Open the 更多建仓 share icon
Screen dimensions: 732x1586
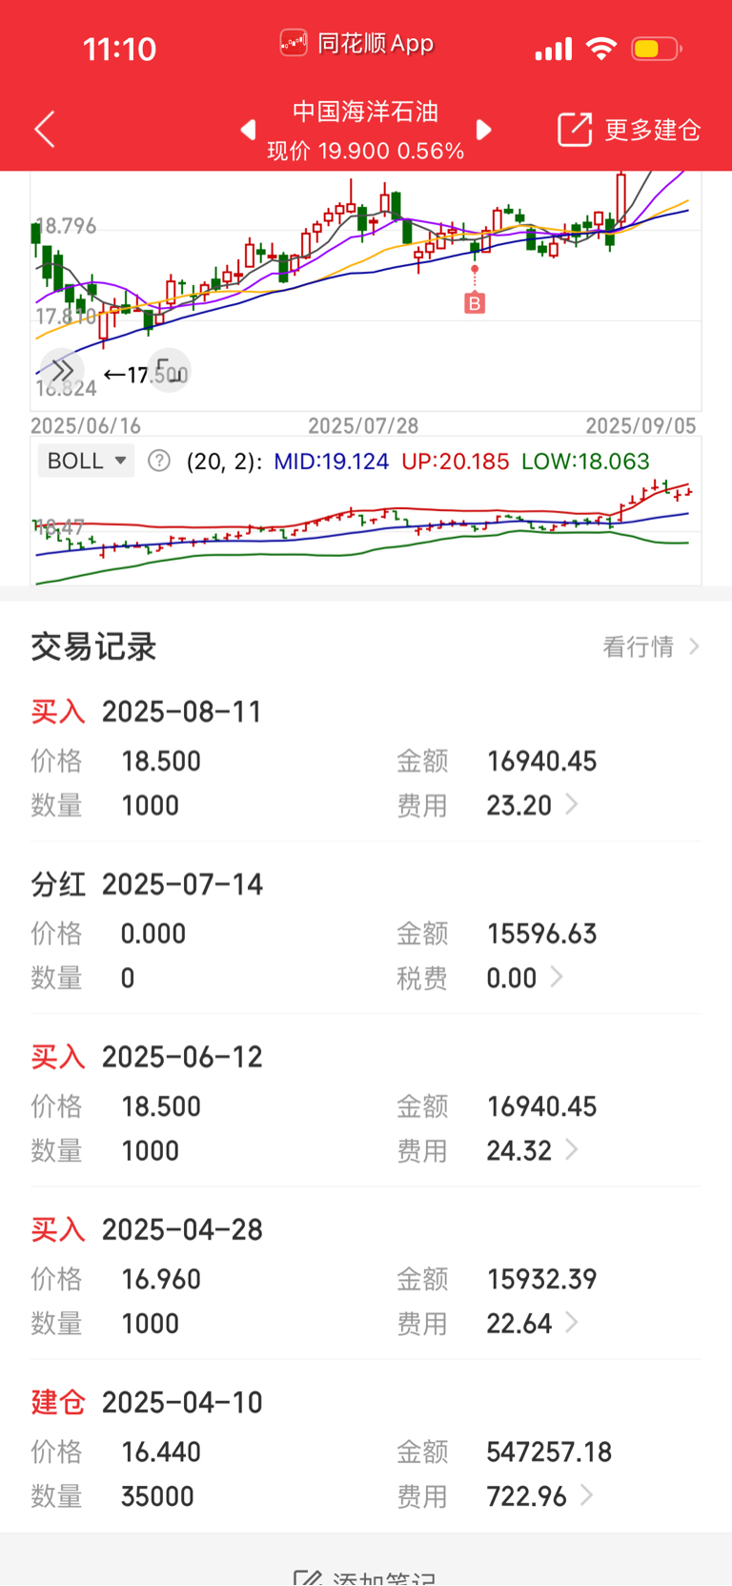pyautogui.click(x=575, y=130)
